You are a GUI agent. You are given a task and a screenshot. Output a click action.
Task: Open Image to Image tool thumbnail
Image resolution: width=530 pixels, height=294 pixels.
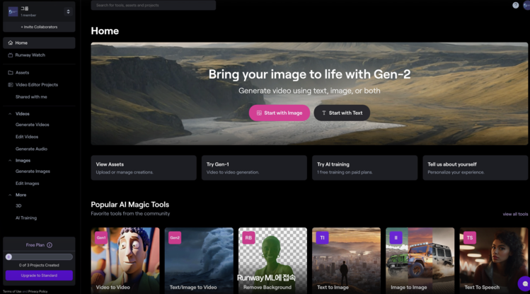click(x=420, y=261)
